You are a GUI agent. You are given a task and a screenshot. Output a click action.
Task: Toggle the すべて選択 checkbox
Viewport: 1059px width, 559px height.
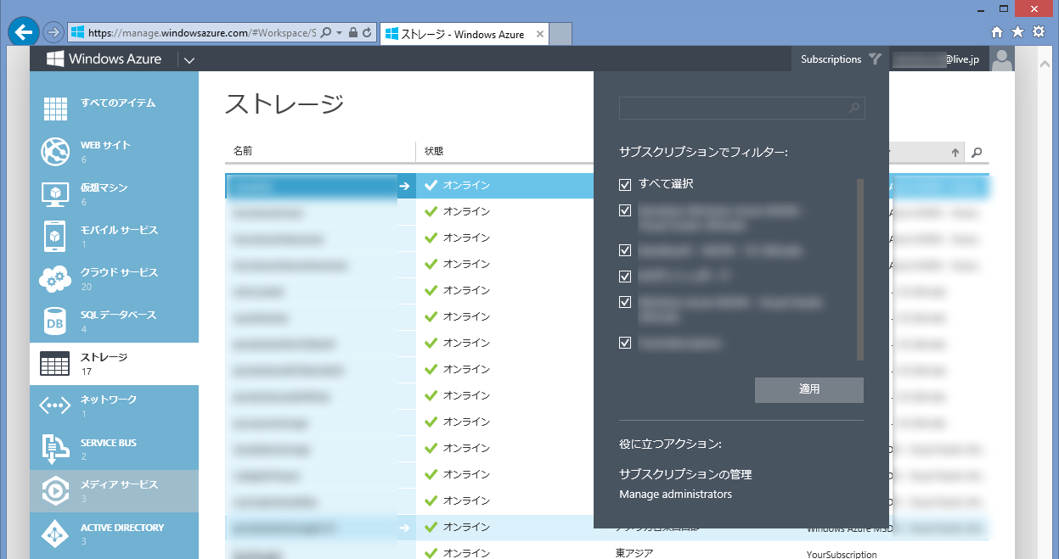626,184
